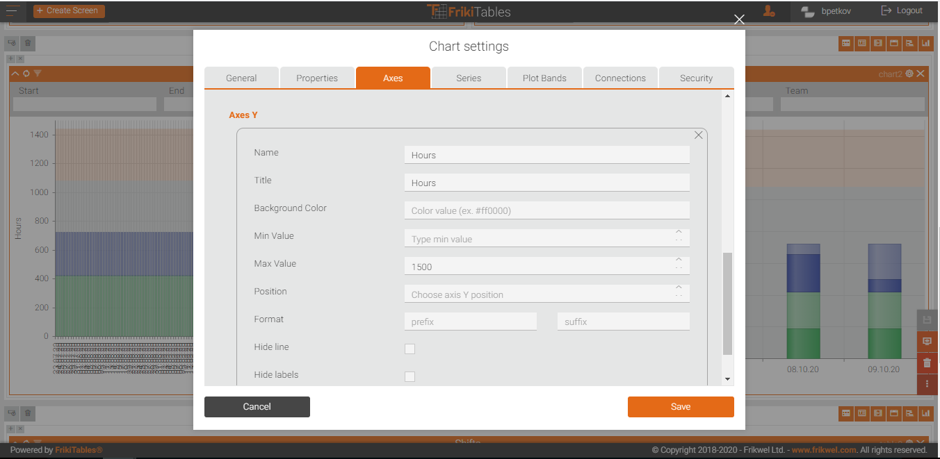Click the orange user account icon

(x=768, y=11)
